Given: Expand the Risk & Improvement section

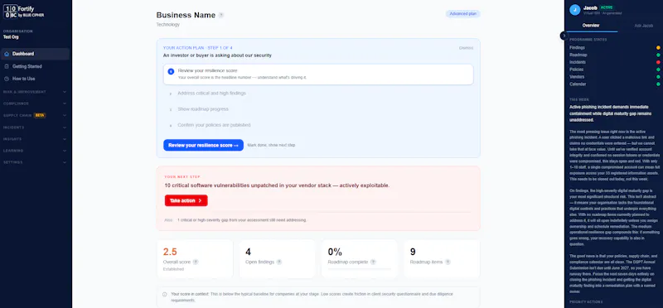Looking at the screenshot, I should click(35, 92).
